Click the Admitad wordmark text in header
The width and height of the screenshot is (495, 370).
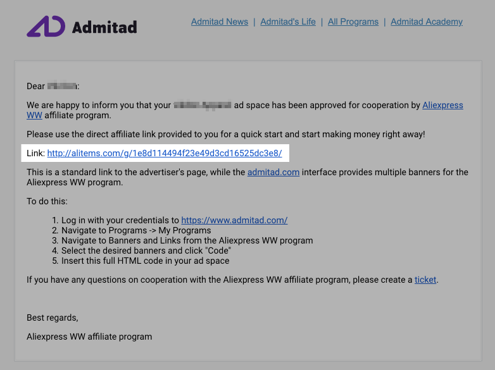[x=104, y=27]
